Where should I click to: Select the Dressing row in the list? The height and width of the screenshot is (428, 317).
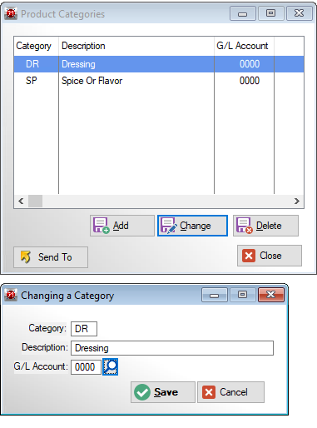(x=159, y=64)
